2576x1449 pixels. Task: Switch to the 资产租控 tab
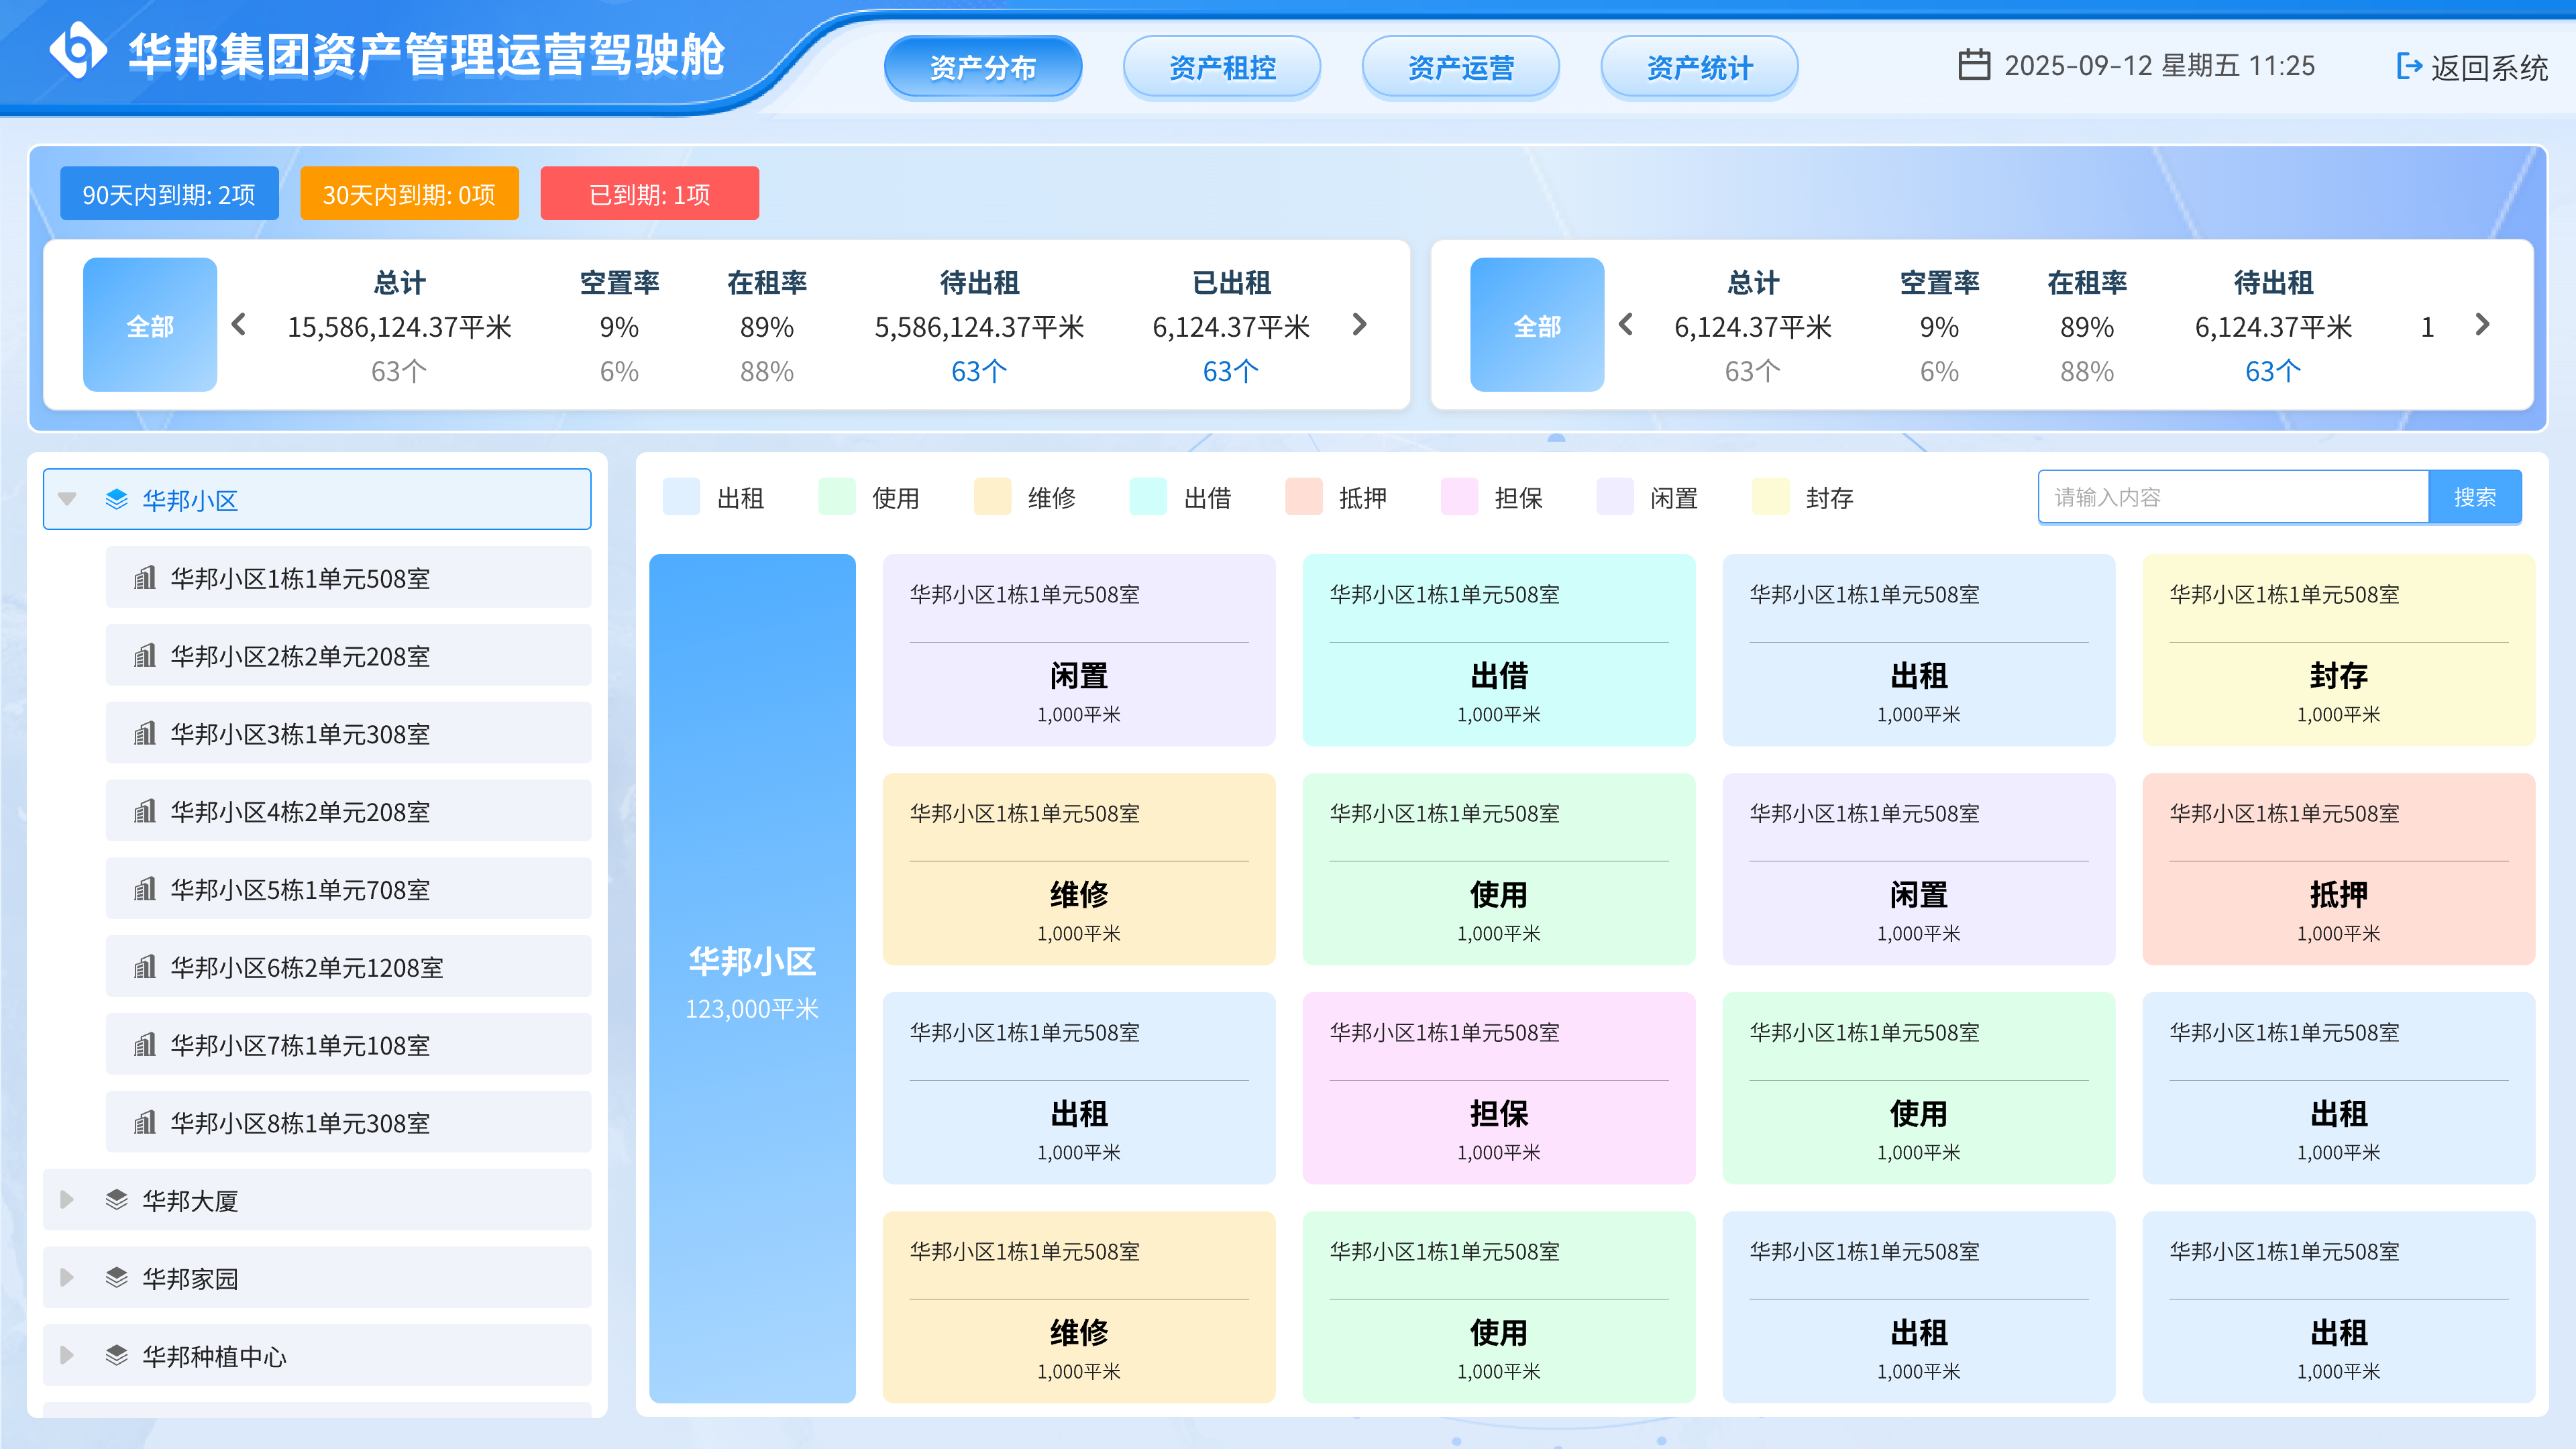(1222, 66)
